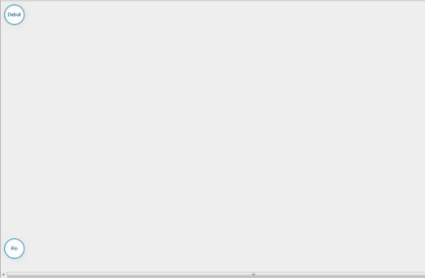Viewport: 425px width, 278px height.
Task: Click the left arrow of horizontal scrollbar
Action: [x=3, y=275]
